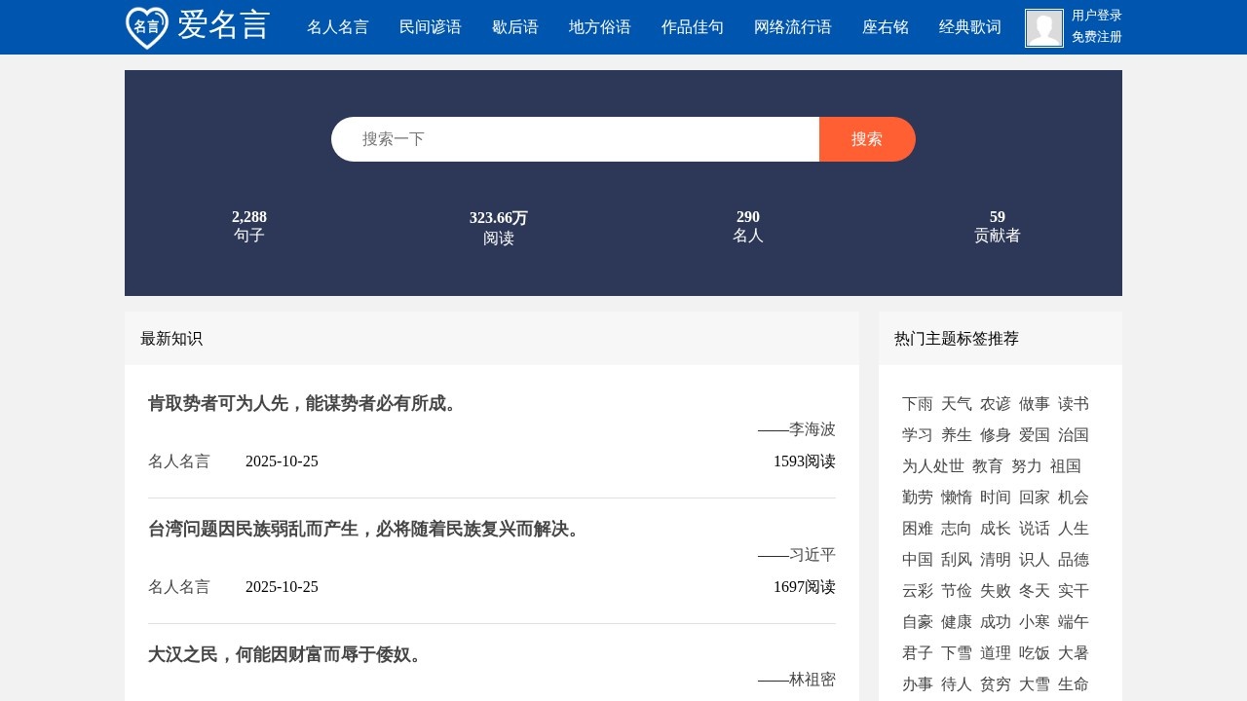Screen dimensions: 1247x701
Task: Click the user avatar icon near login
Action: click(x=1042, y=27)
